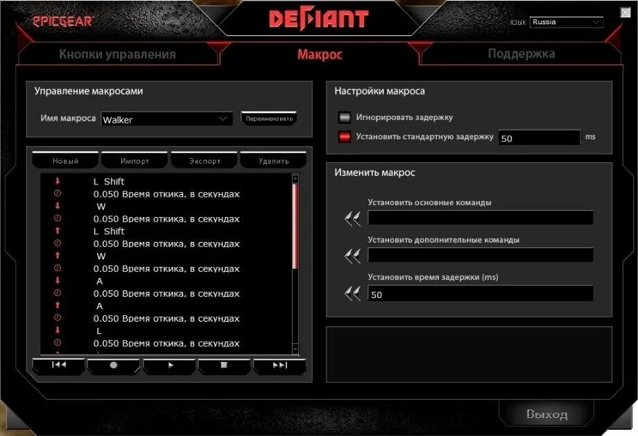Image resolution: width=638 pixels, height=436 pixels.
Task: Select the first A row letter
Action: (100, 281)
